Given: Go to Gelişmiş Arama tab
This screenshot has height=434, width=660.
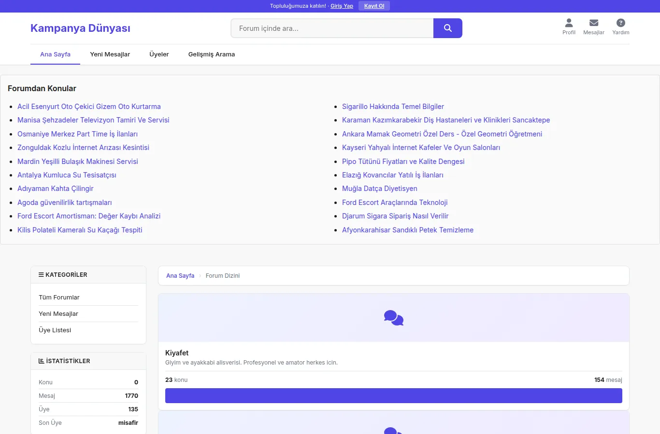Looking at the screenshot, I should (212, 54).
